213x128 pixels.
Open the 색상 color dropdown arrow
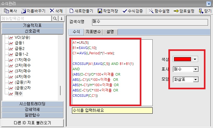(195, 59)
